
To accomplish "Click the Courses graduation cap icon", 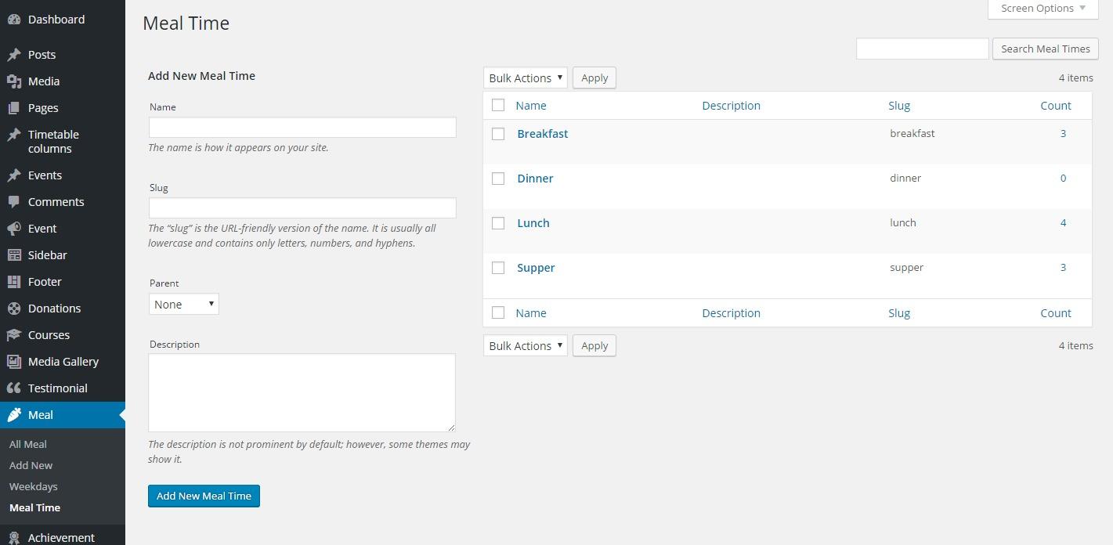I will (13, 335).
